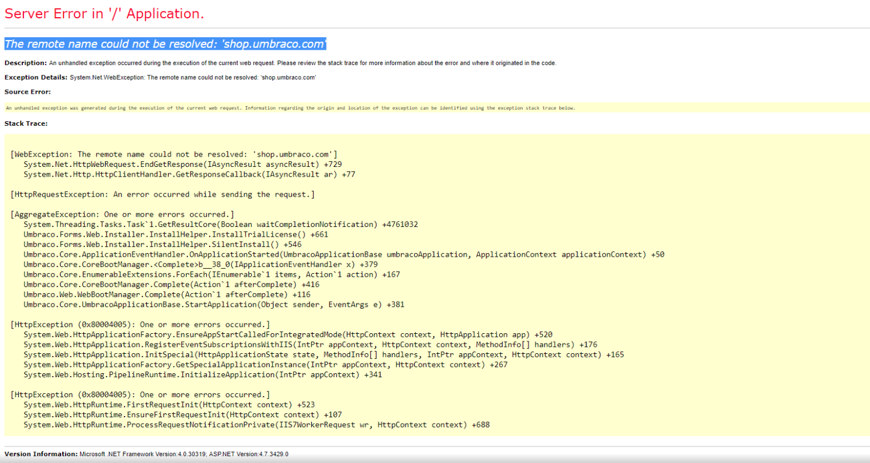Image resolution: width=870 pixels, height=463 pixels.
Task: Click the 'ProcessRequestNotificationPrivate' stack line
Action: (256, 424)
